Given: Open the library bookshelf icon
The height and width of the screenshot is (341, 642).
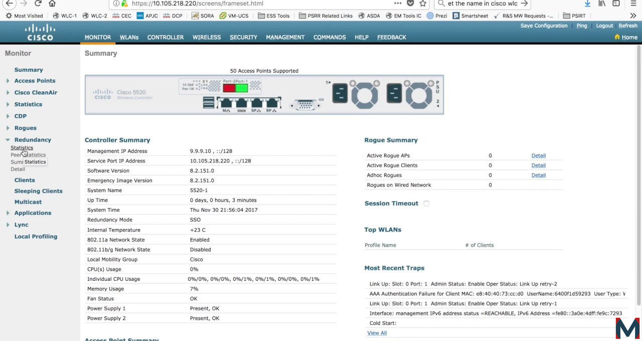Looking at the screenshot, I should tap(602, 3).
